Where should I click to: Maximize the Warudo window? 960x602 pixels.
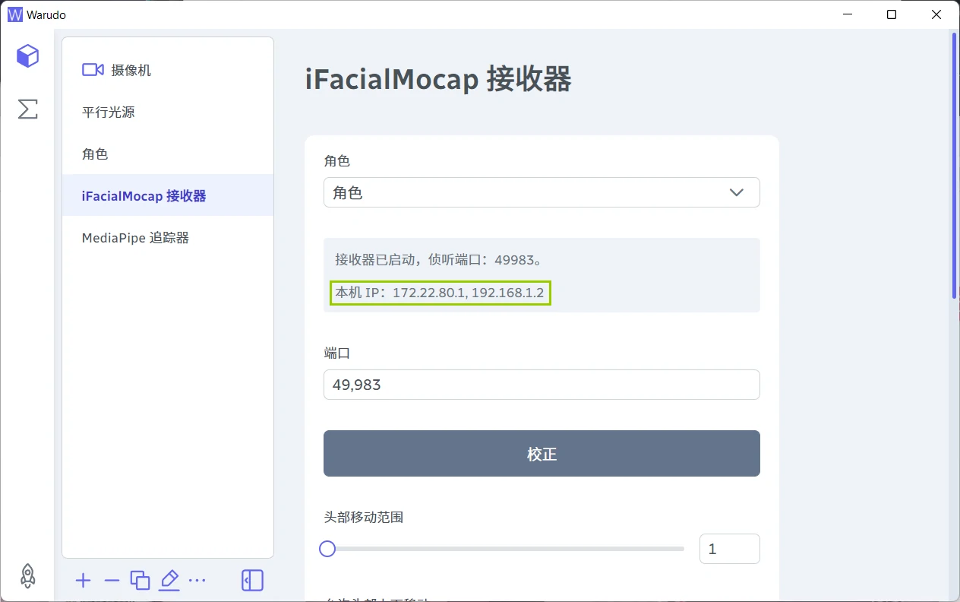pos(892,14)
